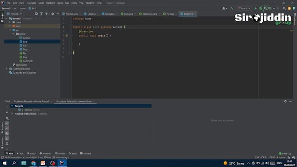This screenshot has width=297, height=167.
Task: Open the code with me user dropdown
Action: pyautogui.click(x=225, y=8)
